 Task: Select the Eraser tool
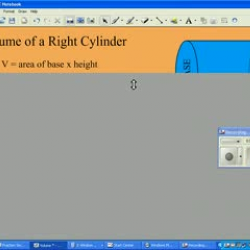point(145,21)
